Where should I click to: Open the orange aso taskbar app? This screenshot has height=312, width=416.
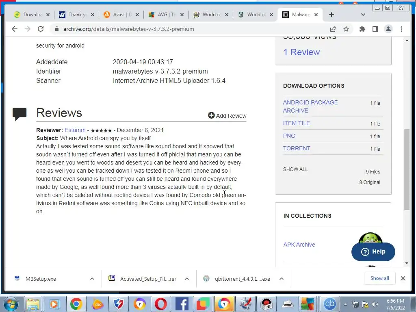pyautogui.click(x=97, y=304)
